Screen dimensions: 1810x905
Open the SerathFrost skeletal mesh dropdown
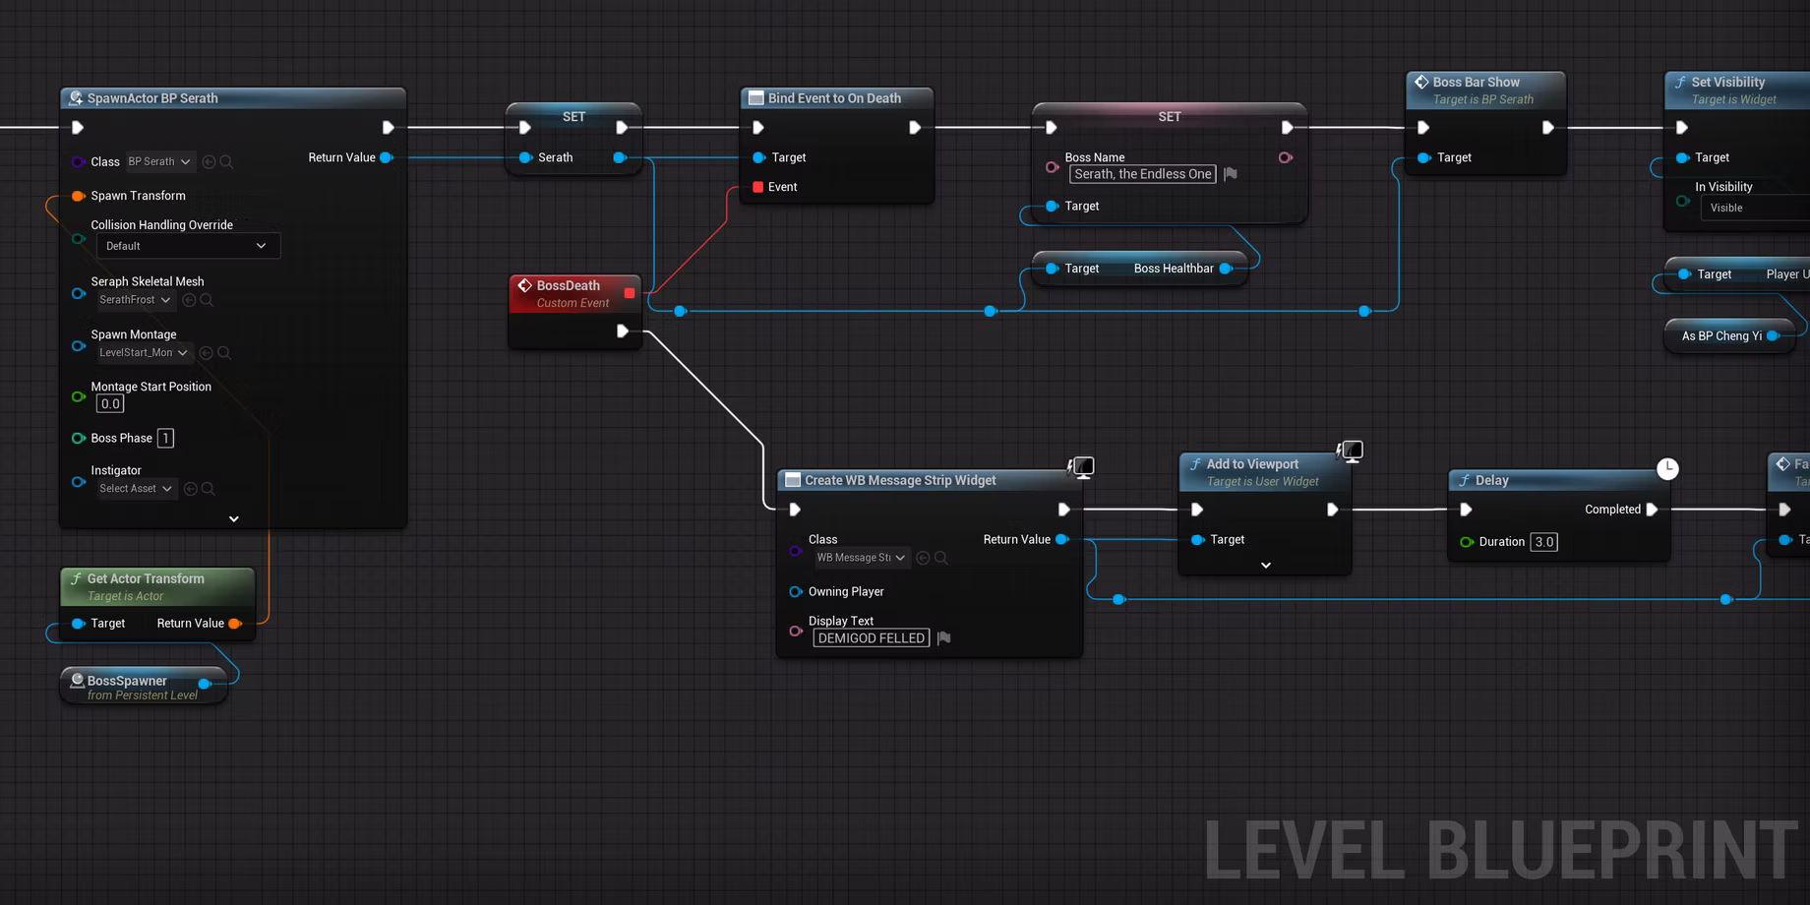[136, 300]
